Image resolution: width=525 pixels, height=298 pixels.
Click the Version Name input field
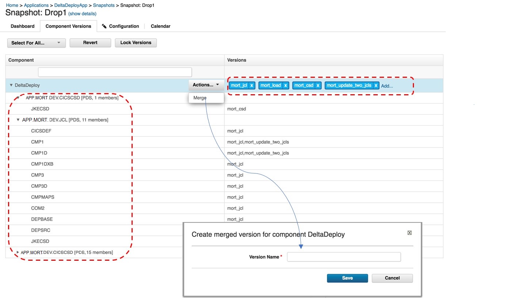point(343,257)
